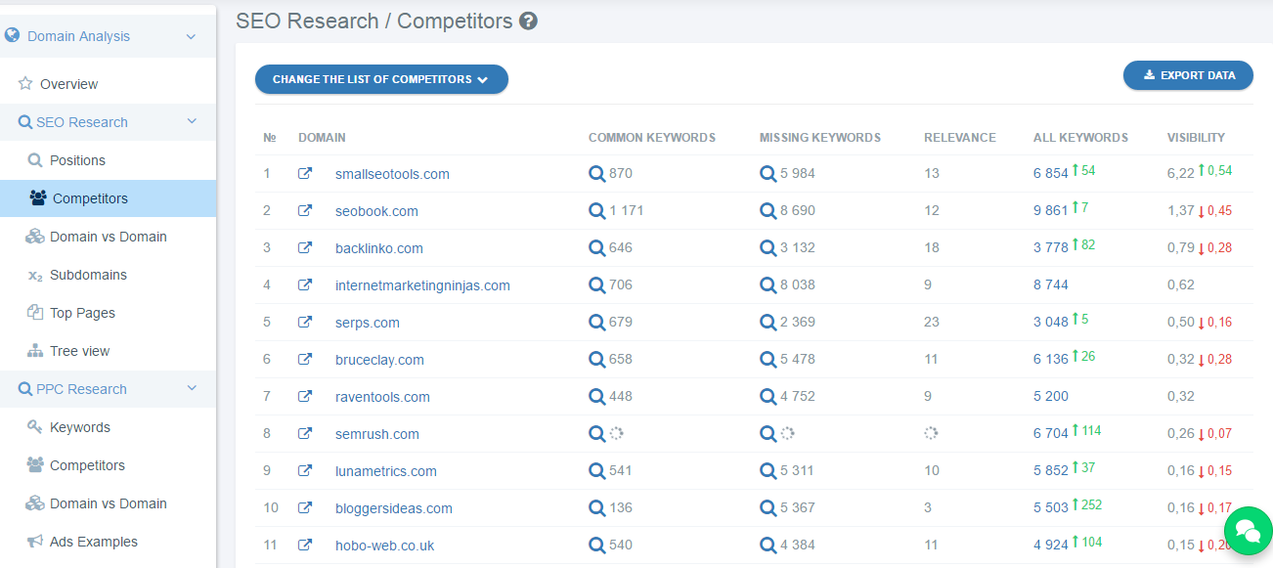
Task: Open external link icon for serps.com row
Action: click(305, 322)
